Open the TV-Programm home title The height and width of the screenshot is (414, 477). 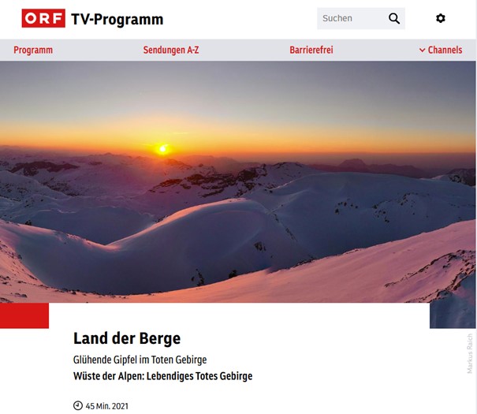tap(117, 19)
